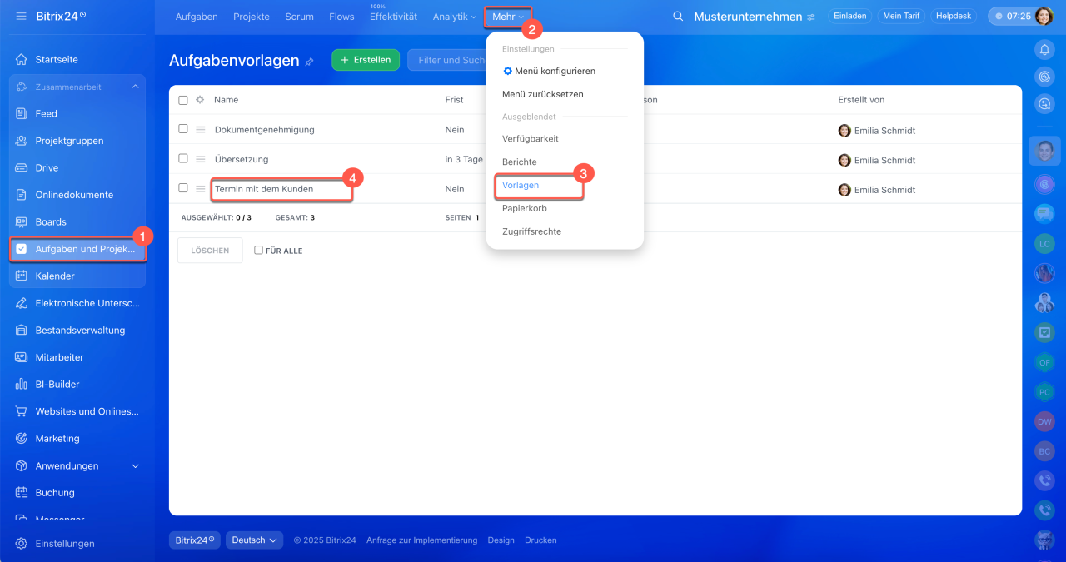The height and width of the screenshot is (562, 1066).
Task: Click the notifications bell icon
Action: 1044,51
